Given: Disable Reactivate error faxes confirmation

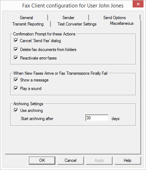Looking at the screenshot, I should click(x=16, y=58).
